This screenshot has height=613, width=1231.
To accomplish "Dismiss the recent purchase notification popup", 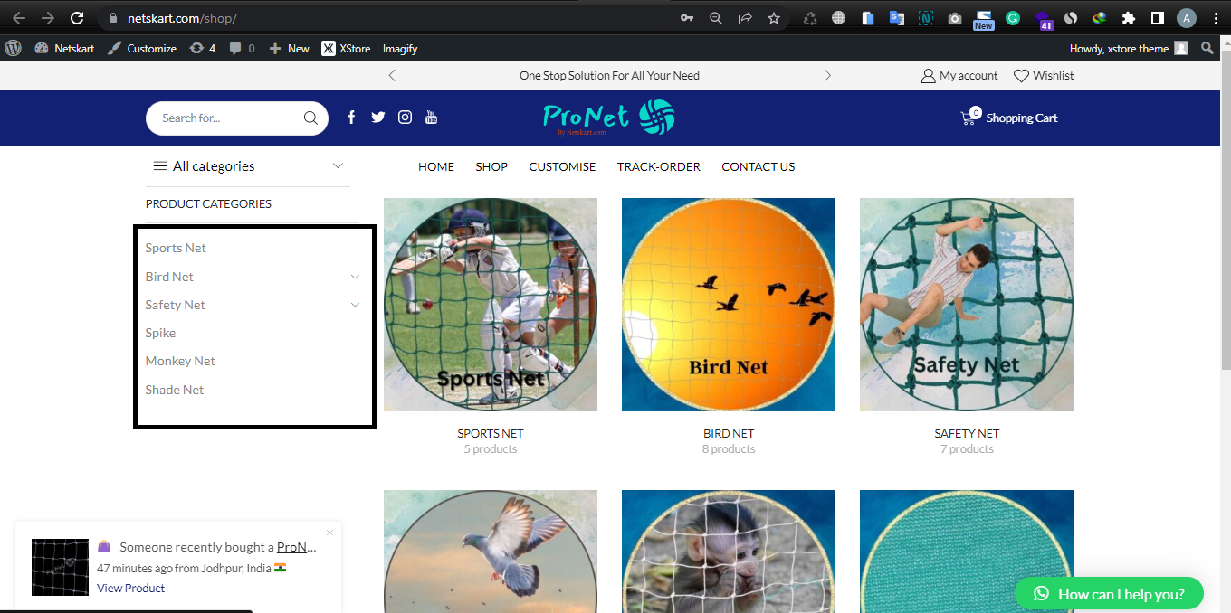I will point(329,533).
